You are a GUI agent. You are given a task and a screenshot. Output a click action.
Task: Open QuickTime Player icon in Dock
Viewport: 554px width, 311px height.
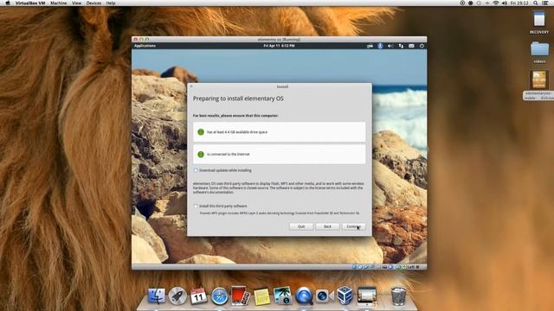pyautogui.click(x=304, y=295)
